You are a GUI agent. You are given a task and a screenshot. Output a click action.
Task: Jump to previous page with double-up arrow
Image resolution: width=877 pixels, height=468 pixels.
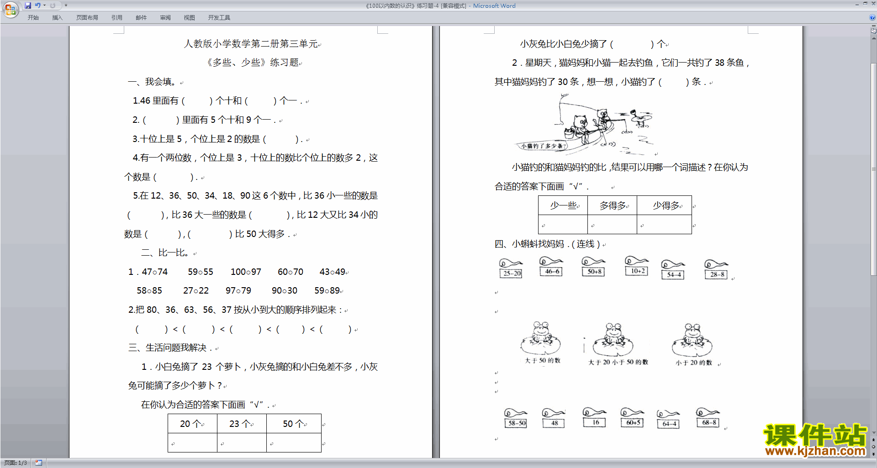click(x=873, y=440)
